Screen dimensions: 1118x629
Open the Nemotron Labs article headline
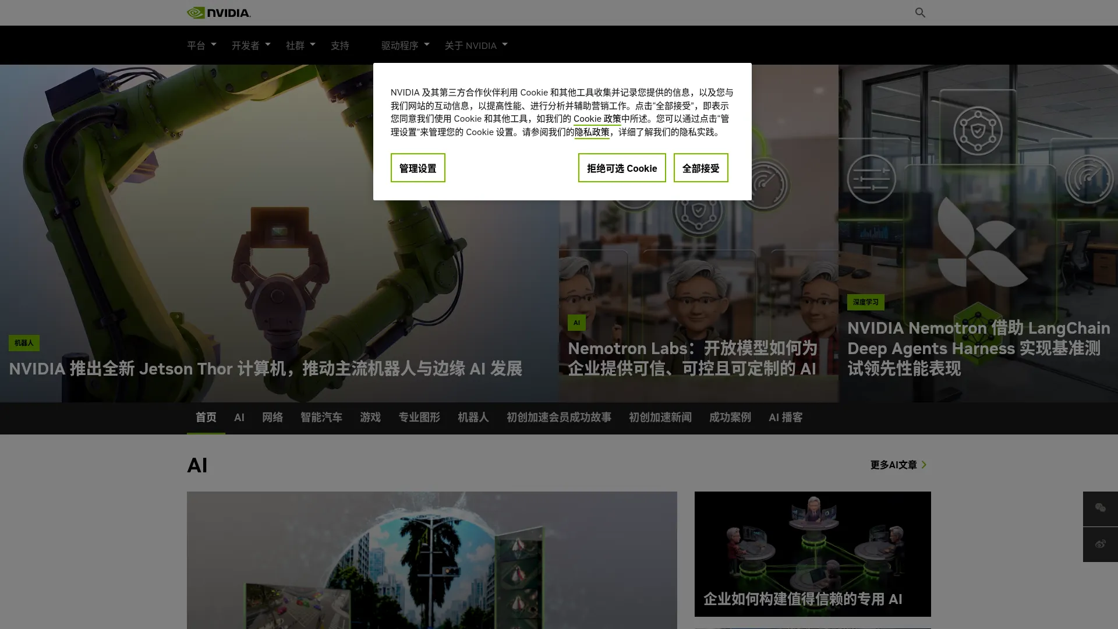pos(693,358)
